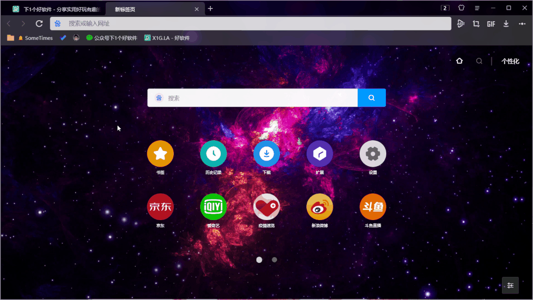Click the GIF recording toolbar icon
This screenshot has height=300, width=533.
pyautogui.click(x=491, y=24)
